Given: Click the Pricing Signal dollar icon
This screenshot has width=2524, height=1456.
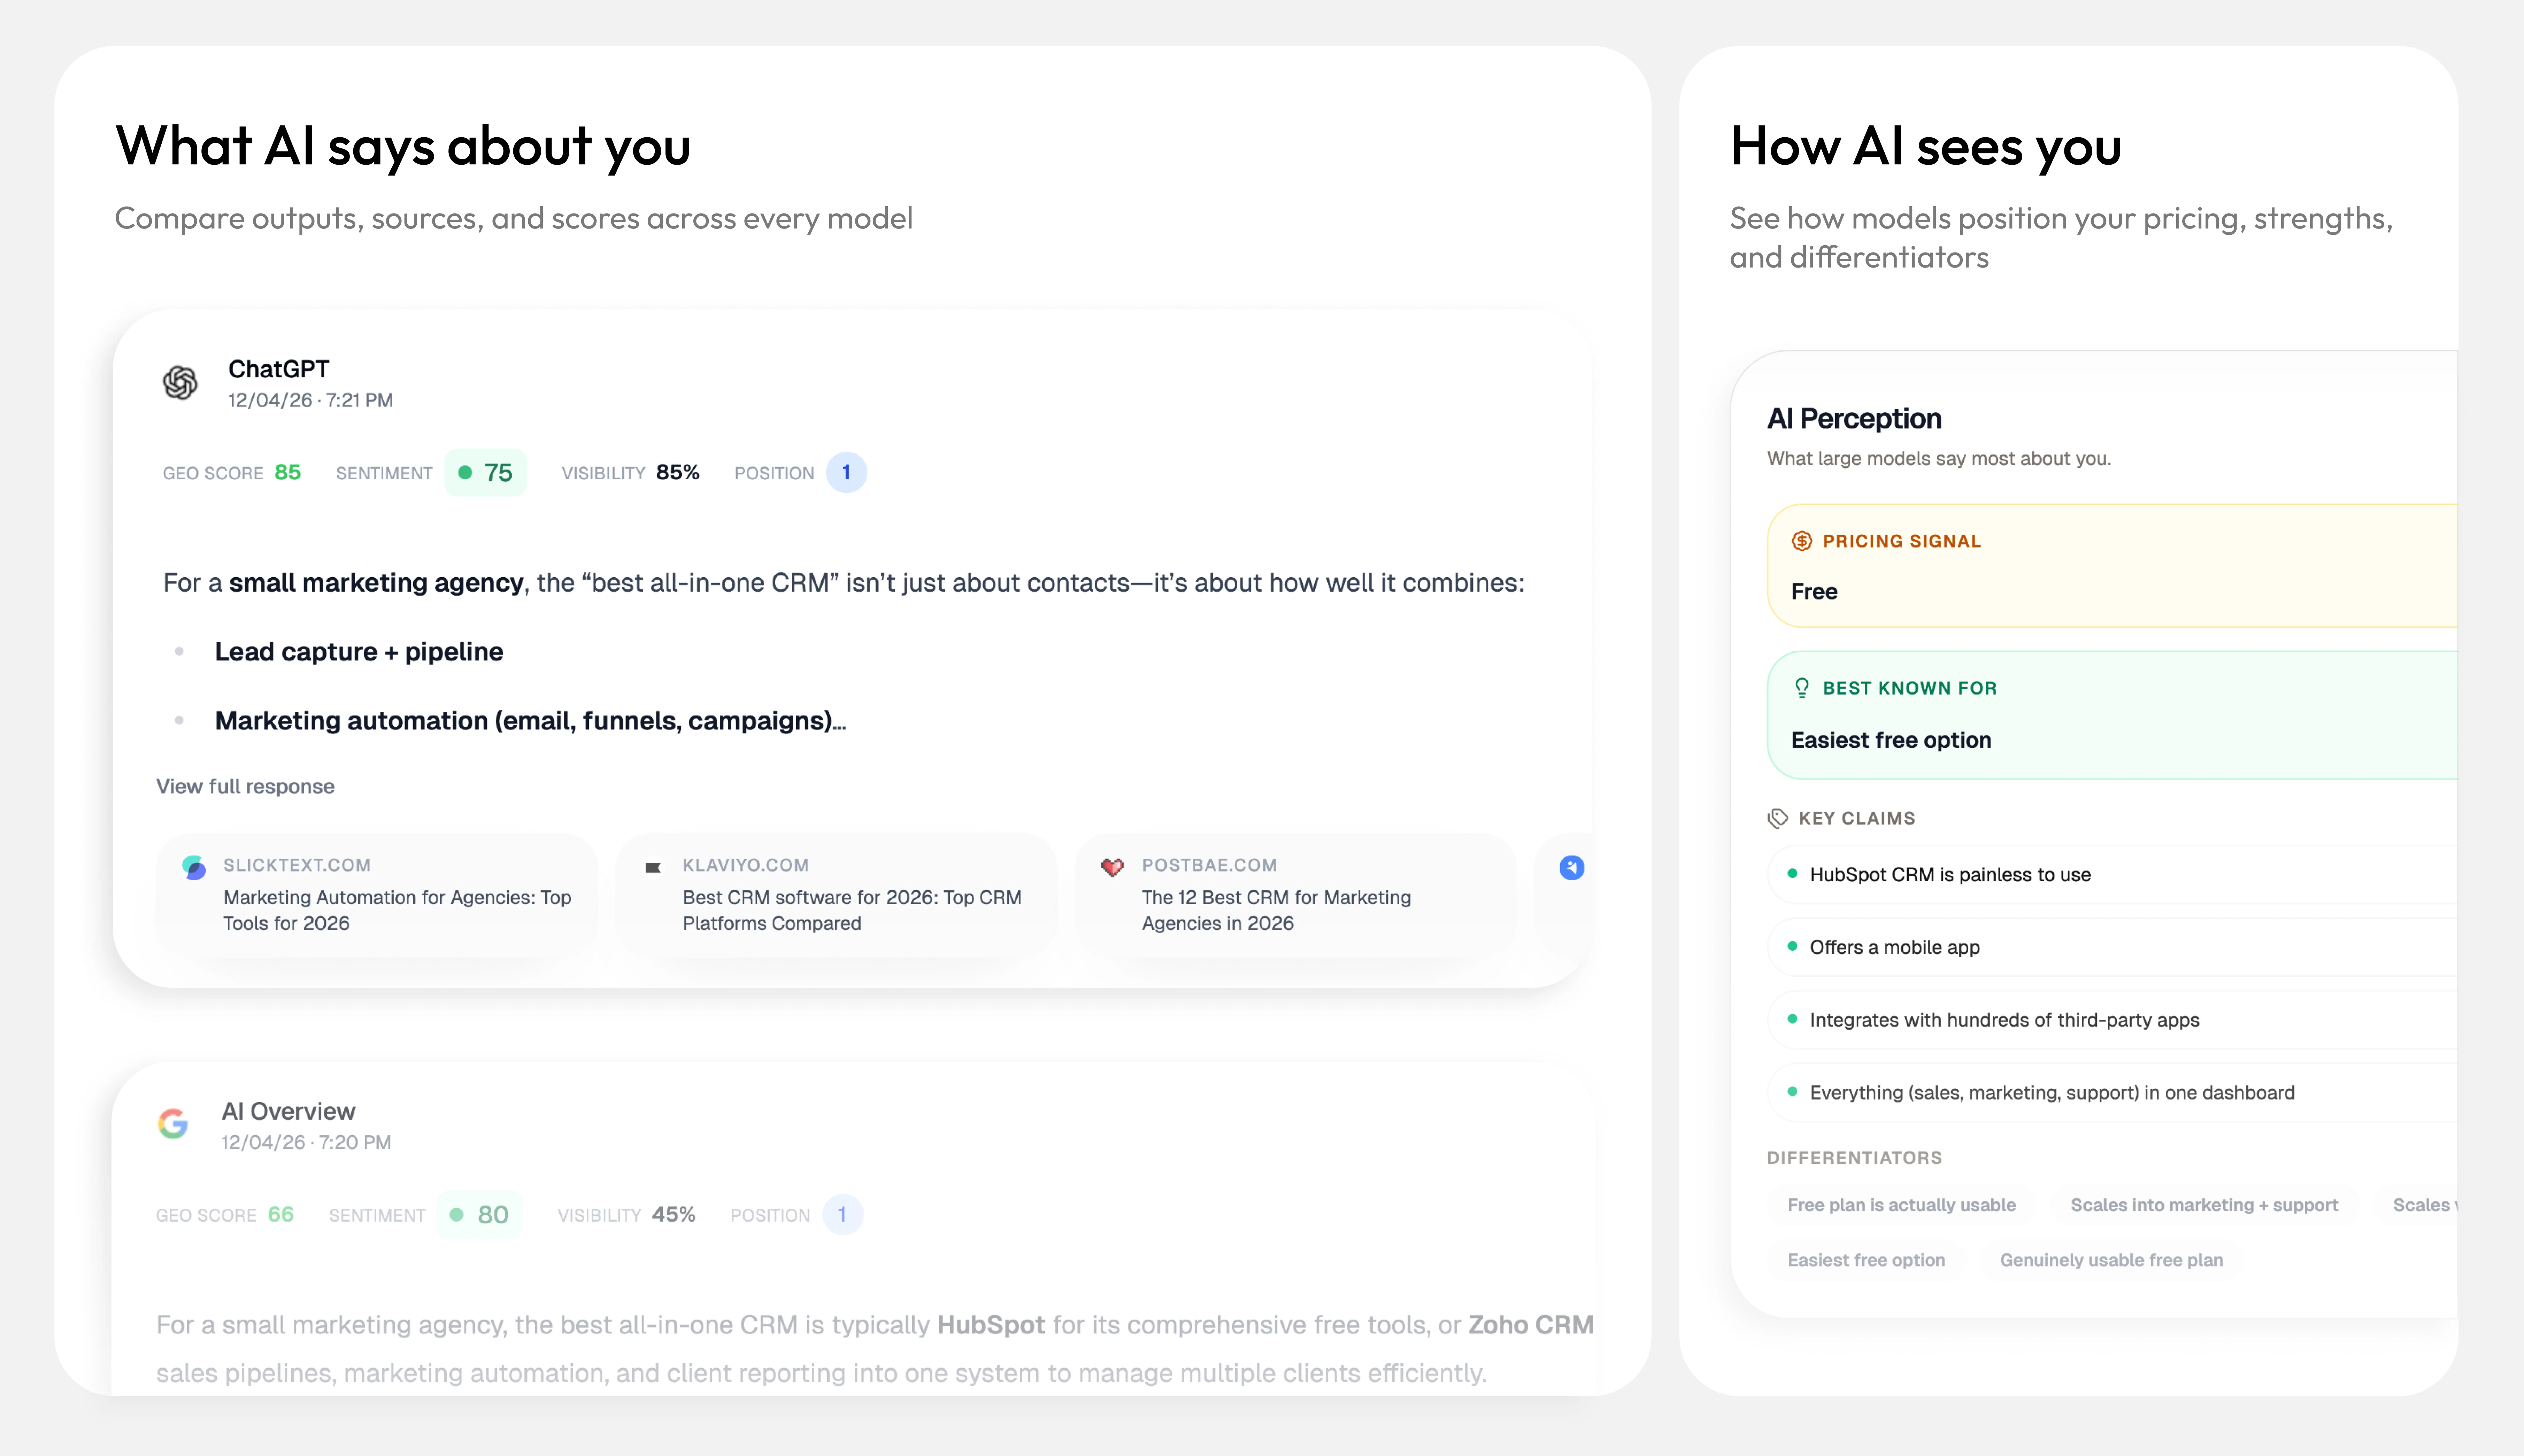Looking at the screenshot, I should coord(1802,541).
